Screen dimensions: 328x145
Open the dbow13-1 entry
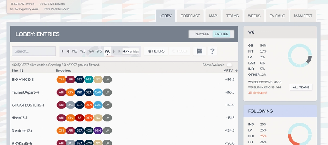click(x=19, y=118)
